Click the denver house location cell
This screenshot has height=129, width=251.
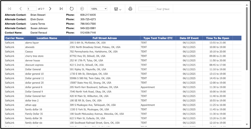tap(47, 61)
